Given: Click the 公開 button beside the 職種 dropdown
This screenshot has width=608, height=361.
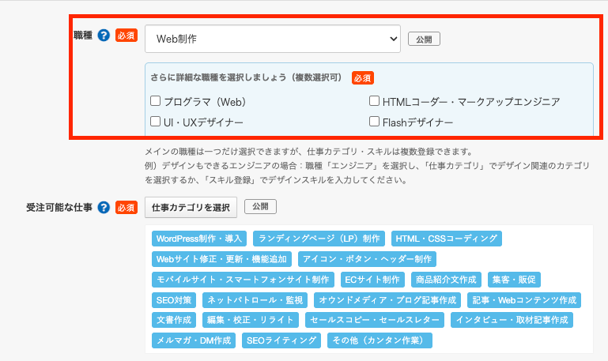Looking at the screenshot, I should click(424, 39).
